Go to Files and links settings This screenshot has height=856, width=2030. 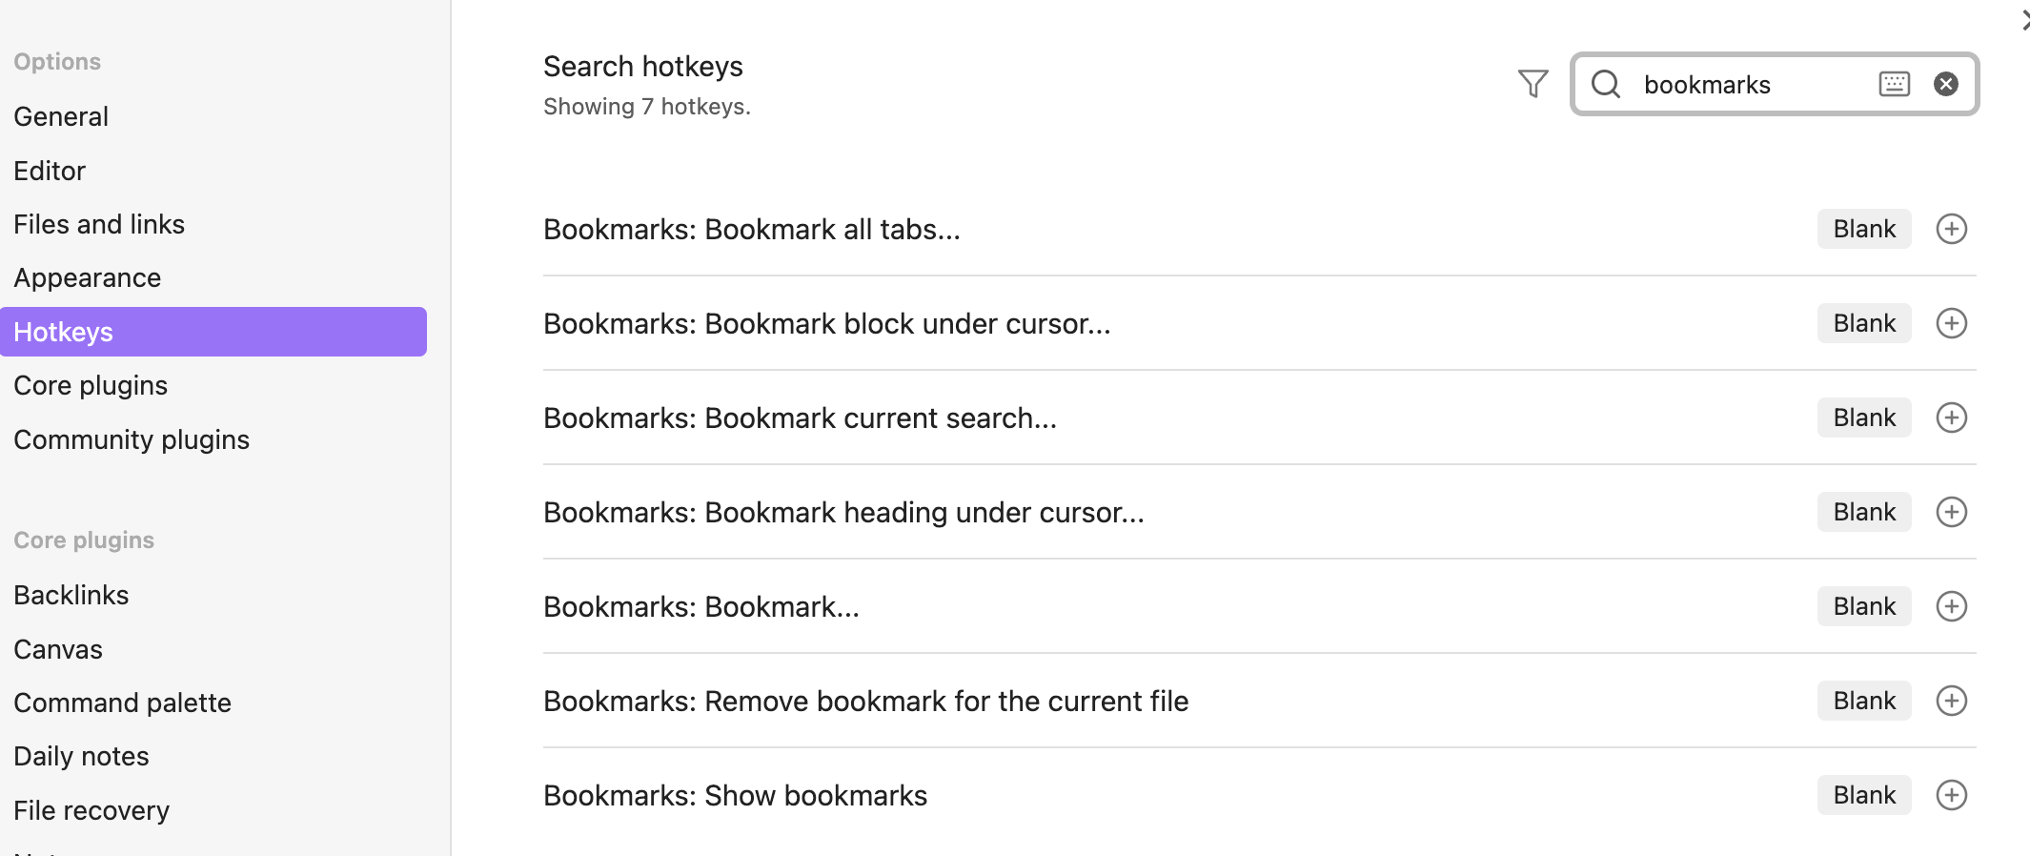click(x=99, y=224)
